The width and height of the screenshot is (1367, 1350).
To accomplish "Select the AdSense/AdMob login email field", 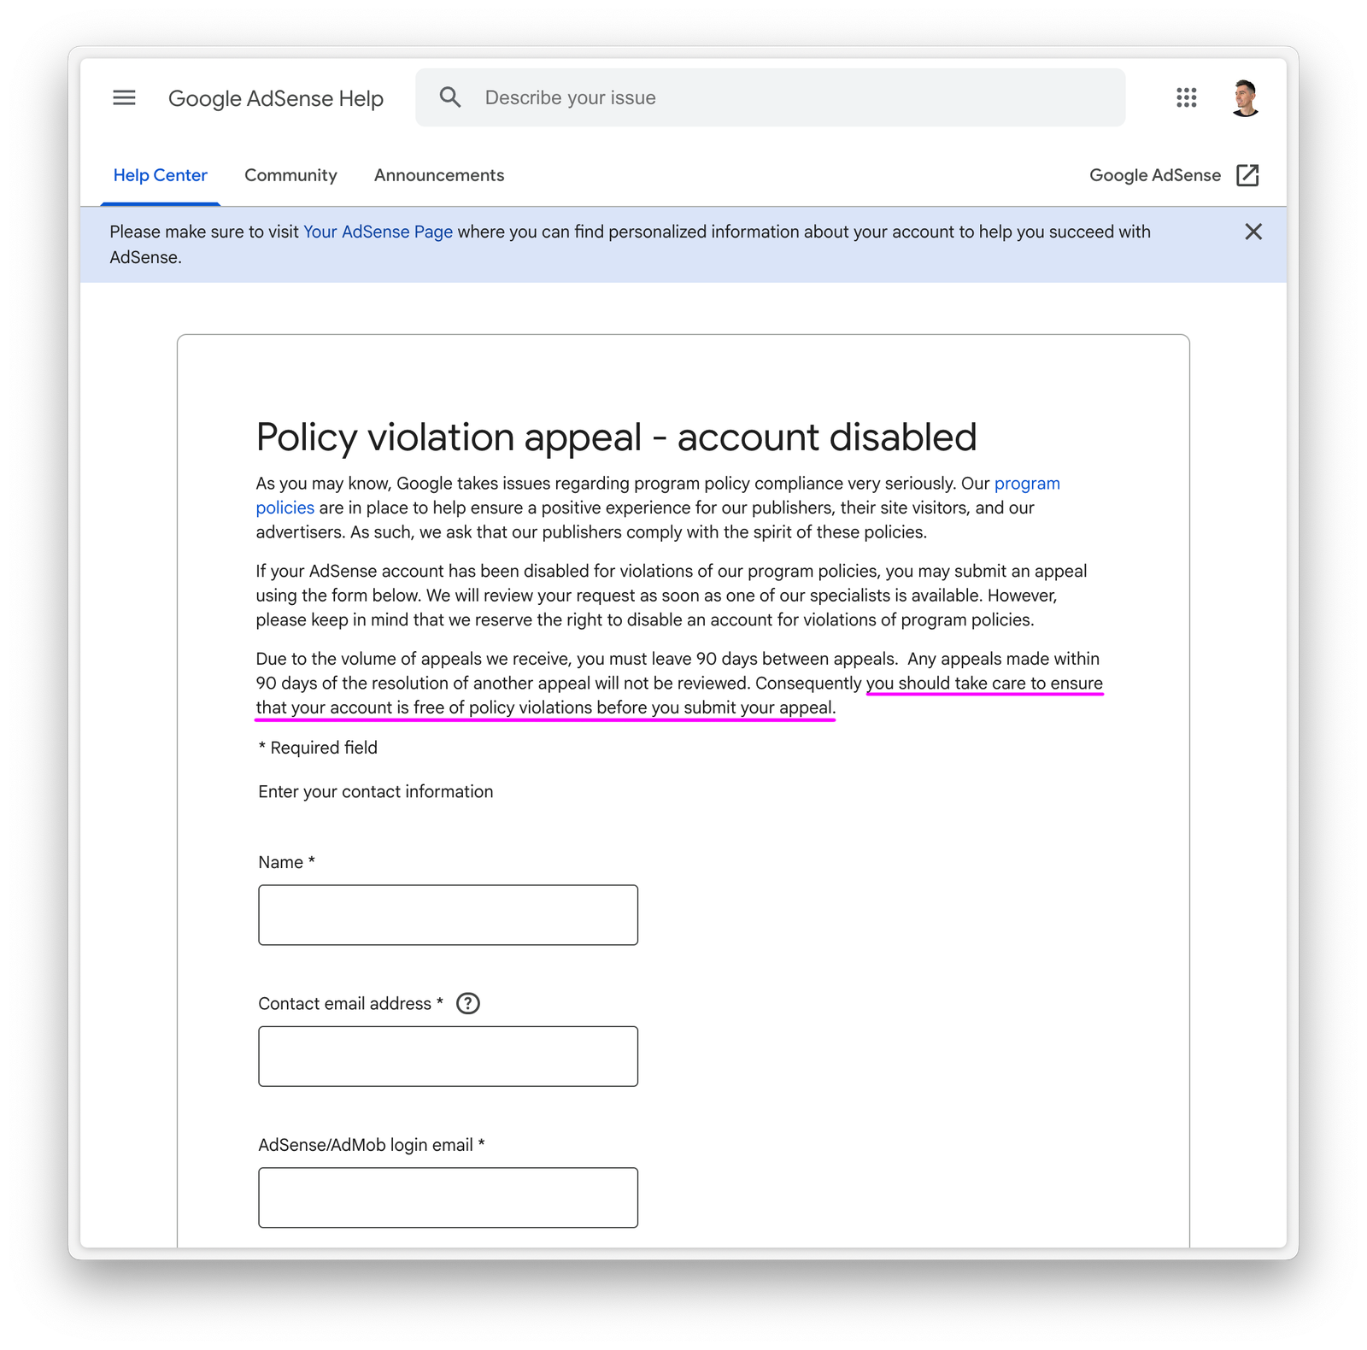I will [x=448, y=1197].
